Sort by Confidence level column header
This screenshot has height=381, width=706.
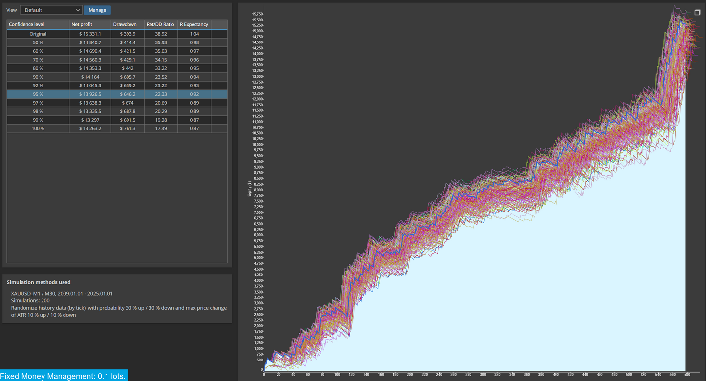pyautogui.click(x=38, y=24)
